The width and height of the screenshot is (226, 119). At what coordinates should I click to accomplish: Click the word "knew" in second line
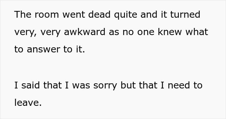coord(170,32)
